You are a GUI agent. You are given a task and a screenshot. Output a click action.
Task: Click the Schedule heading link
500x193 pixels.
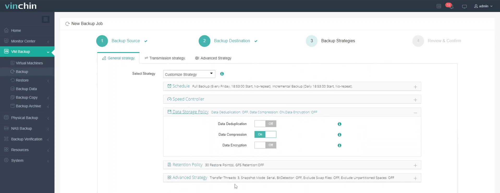point(181,86)
